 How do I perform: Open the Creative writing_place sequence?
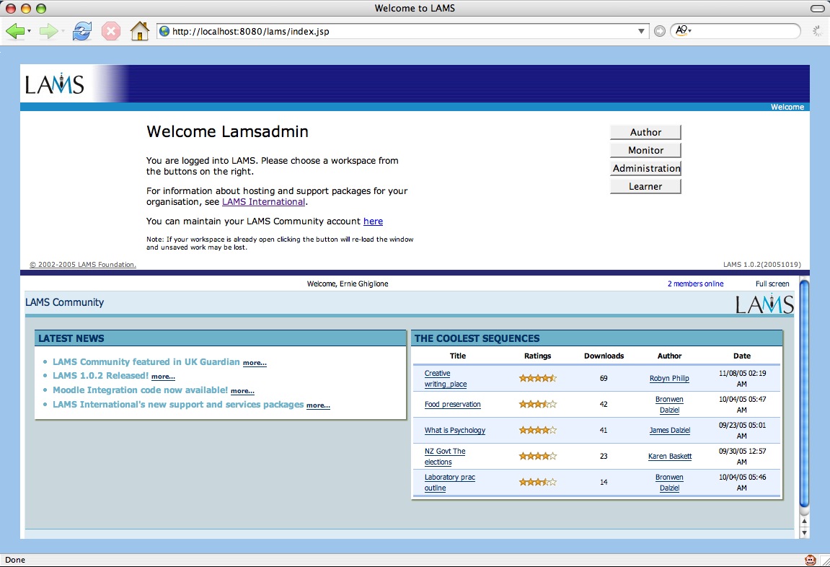445,379
